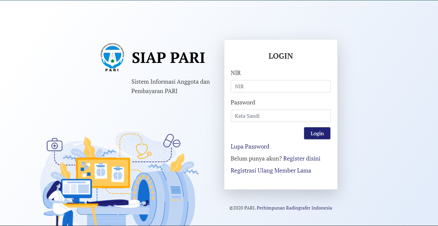Click the 'Password' field label
The image size is (438, 226).
click(243, 102)
